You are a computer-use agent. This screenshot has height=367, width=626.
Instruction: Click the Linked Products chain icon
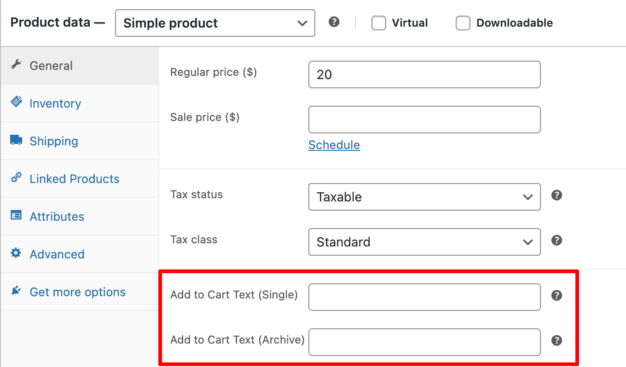[x=16, y=178]
